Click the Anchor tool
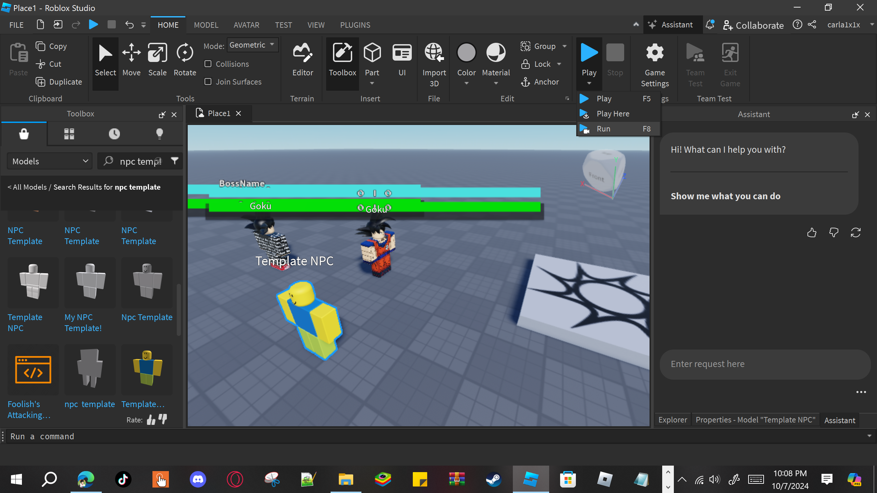The height and width of the screenshot is (493, 877). (540, 82)
